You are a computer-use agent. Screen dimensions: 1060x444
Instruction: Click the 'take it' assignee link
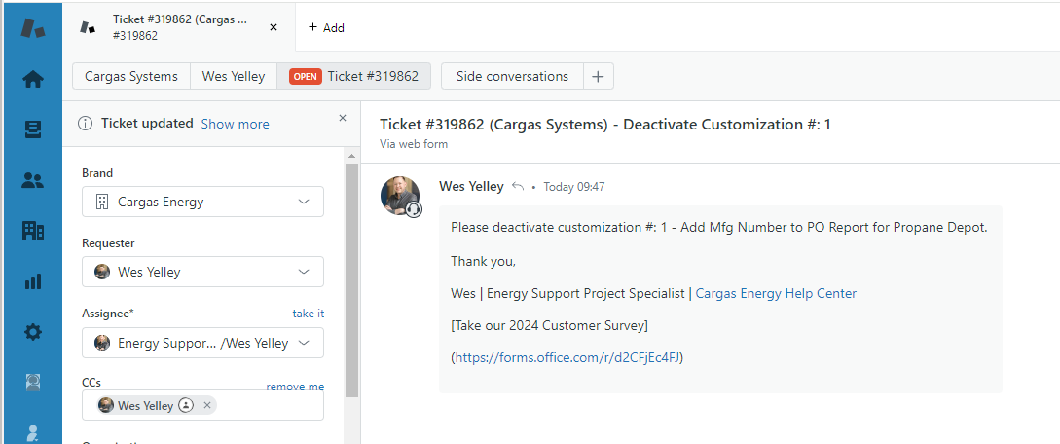(309, 314)
